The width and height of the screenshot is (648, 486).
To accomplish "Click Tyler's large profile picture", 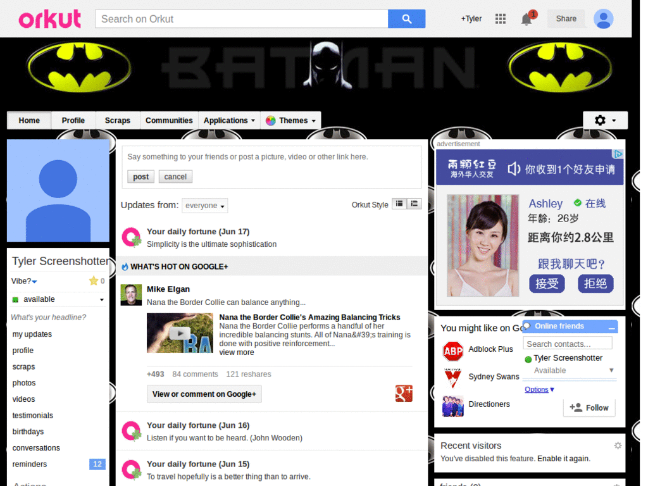I will [x=58, y=190].
